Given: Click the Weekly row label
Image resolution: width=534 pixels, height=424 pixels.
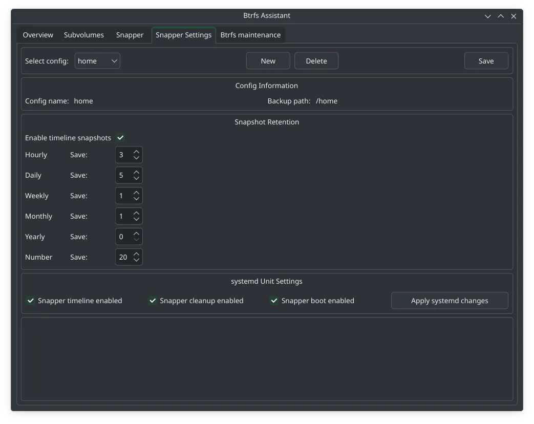Looking at the screenshot, I should 37,196.
